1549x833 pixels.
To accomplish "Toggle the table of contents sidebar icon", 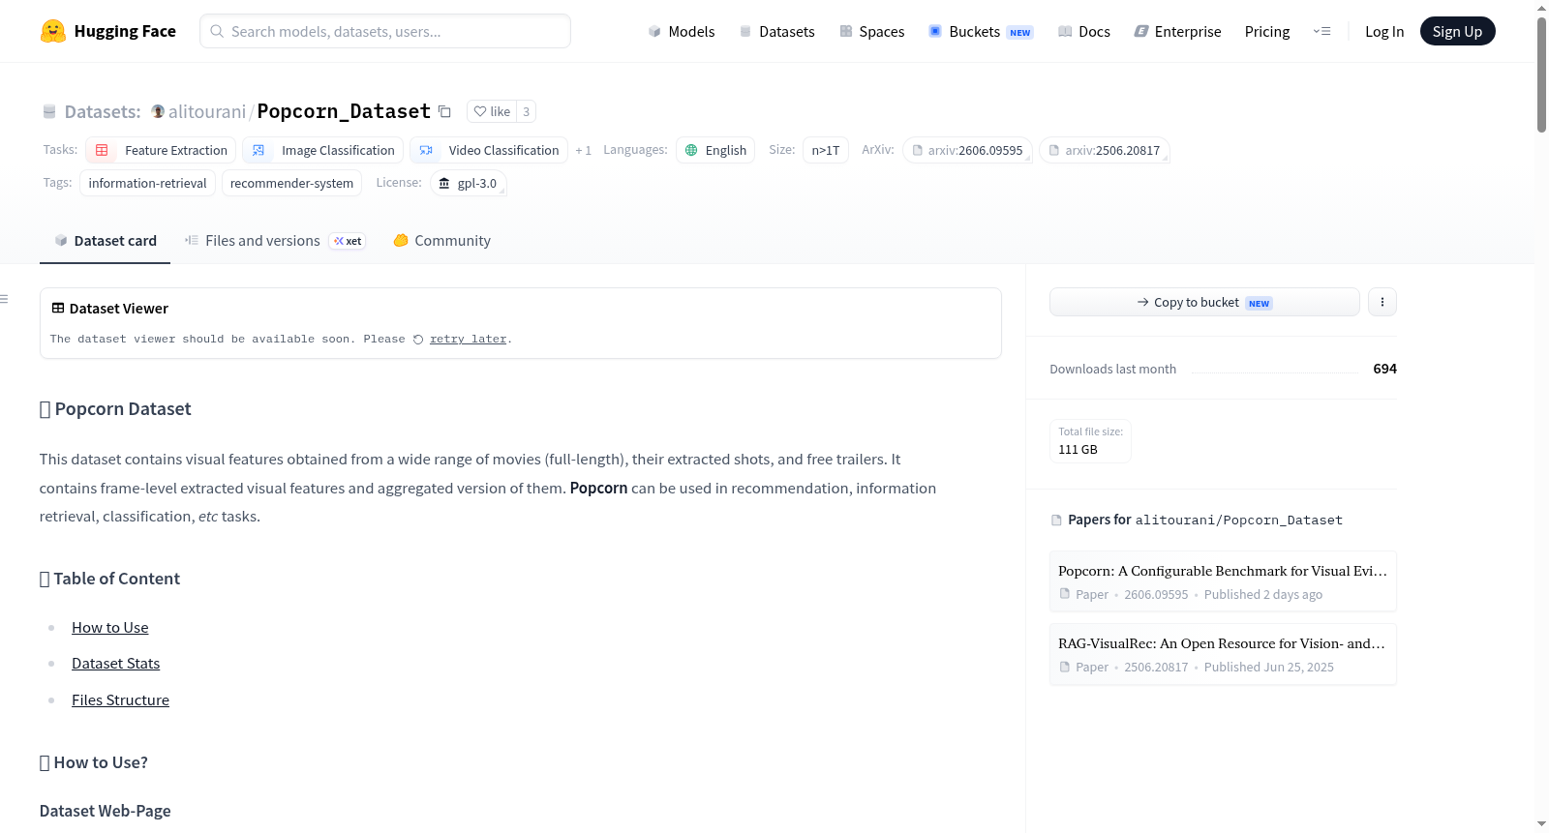I will (4, 299).
